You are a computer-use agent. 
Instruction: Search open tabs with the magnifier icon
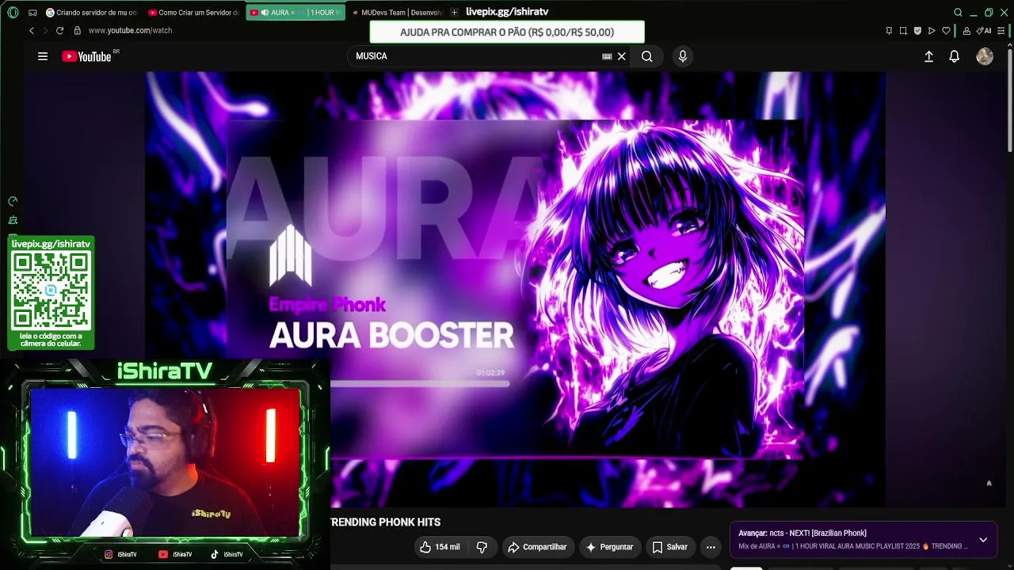click(958, 13)
